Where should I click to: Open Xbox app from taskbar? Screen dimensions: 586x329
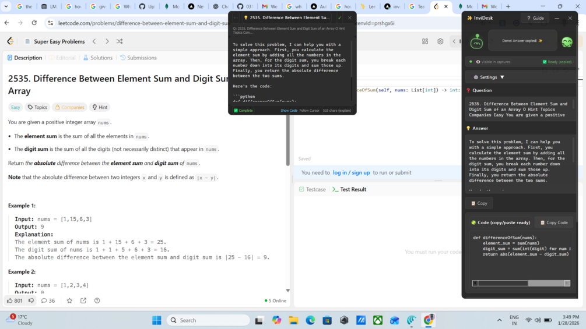pyautogui.click(x=378, y=320)
